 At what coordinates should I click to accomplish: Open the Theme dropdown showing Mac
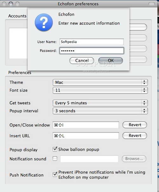(x=100, y=83)
